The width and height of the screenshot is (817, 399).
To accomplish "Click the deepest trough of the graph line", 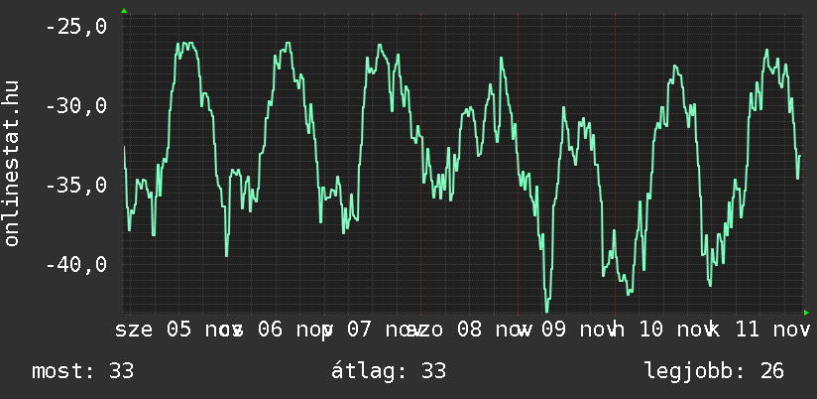I will pyautogui.click(x=546, y=310).
